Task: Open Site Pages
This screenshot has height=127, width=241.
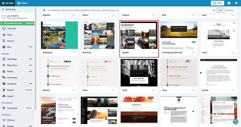Action: pos(12,59)
